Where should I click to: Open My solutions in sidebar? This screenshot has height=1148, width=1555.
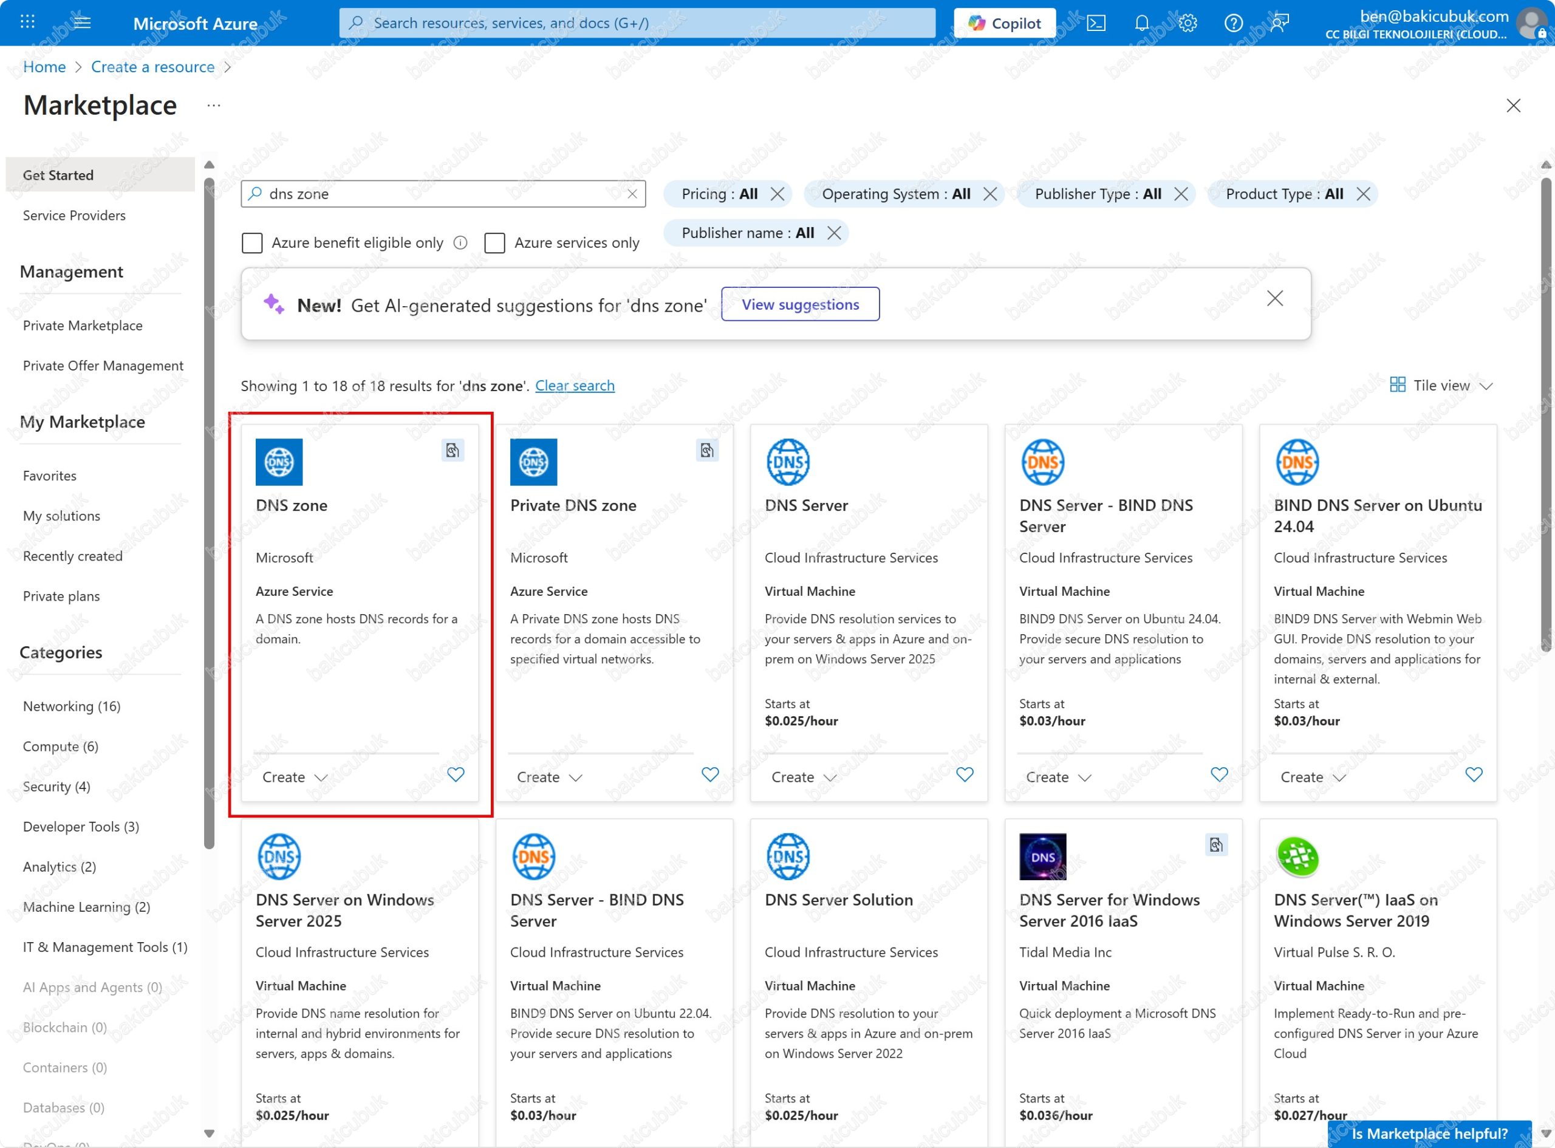(x=61, y=516)
